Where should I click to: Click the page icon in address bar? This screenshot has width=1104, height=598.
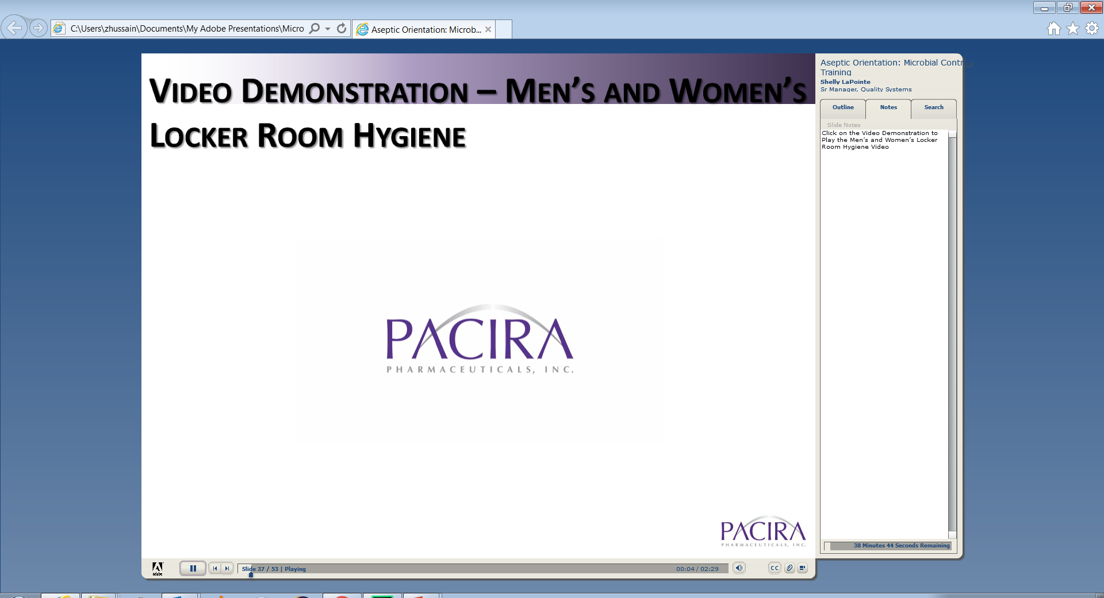(59, 28)
